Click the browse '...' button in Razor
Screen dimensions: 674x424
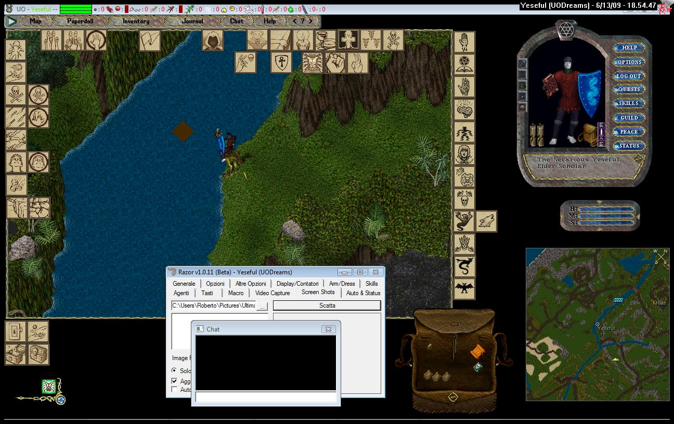click(262, 306)
